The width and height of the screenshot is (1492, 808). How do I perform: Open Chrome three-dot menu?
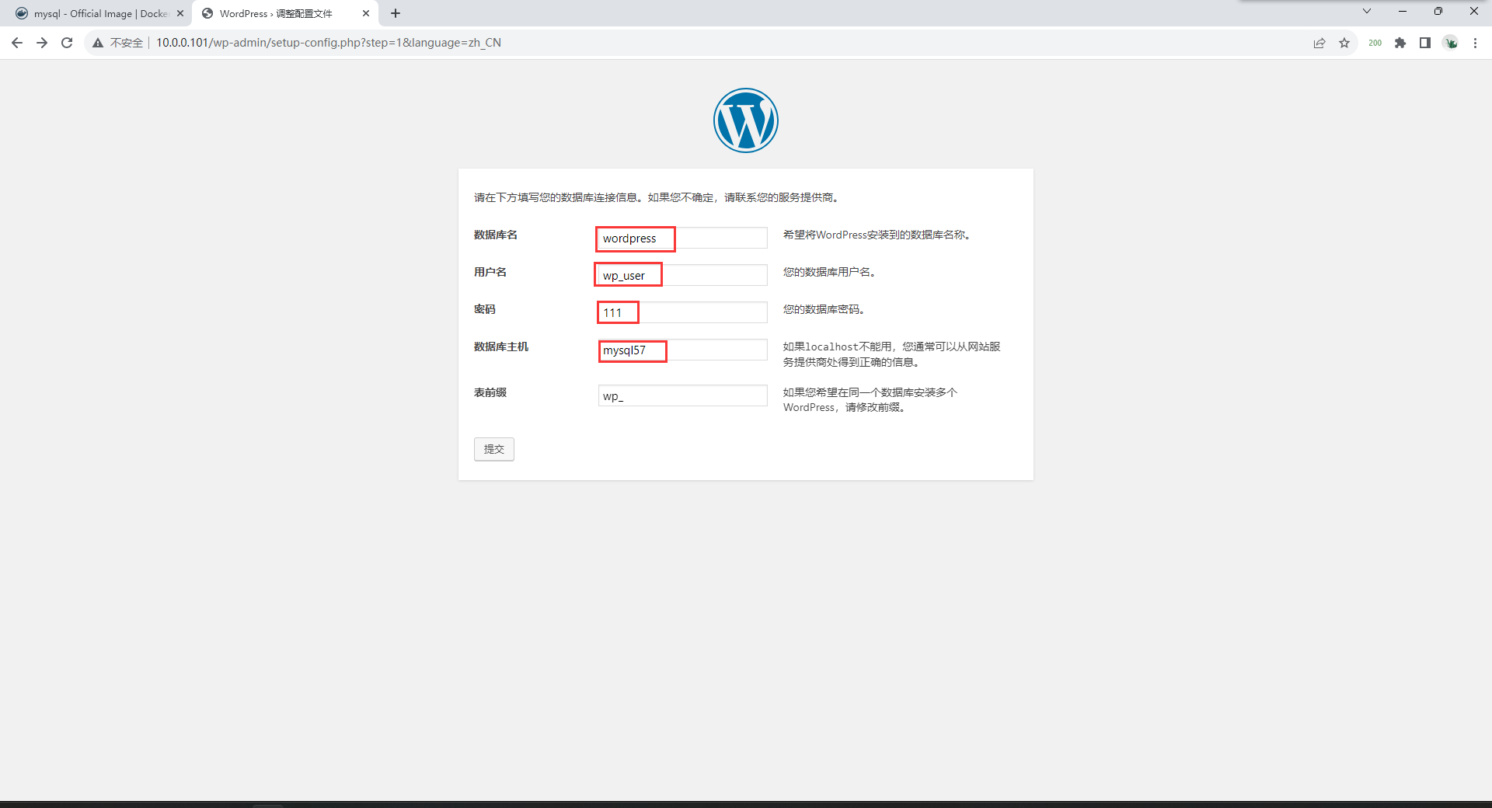tap(1475, 43)
